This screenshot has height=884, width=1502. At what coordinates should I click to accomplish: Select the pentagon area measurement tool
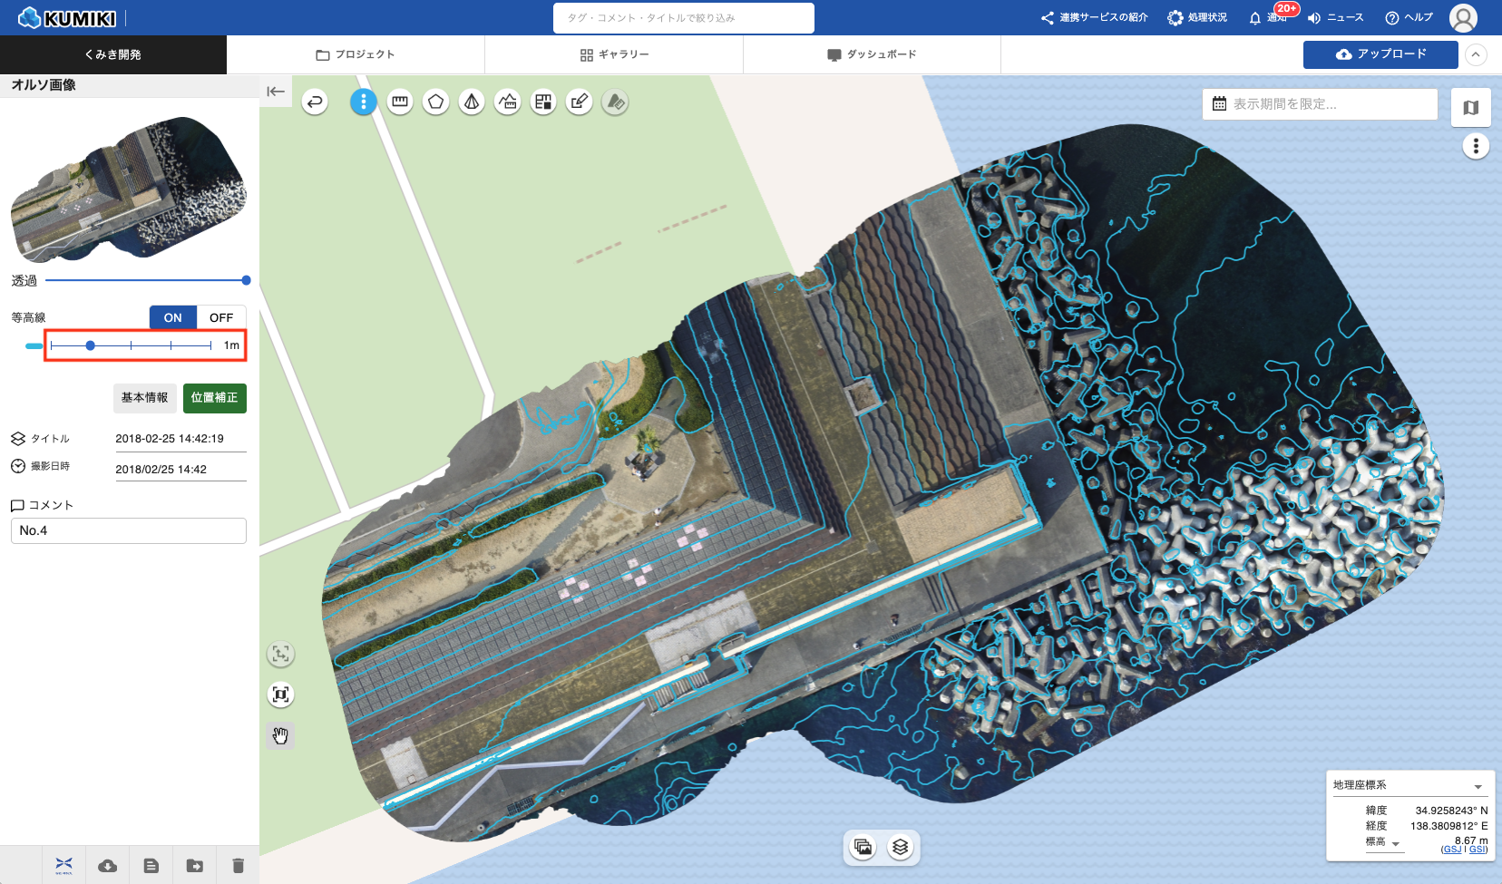pos(436,102)
